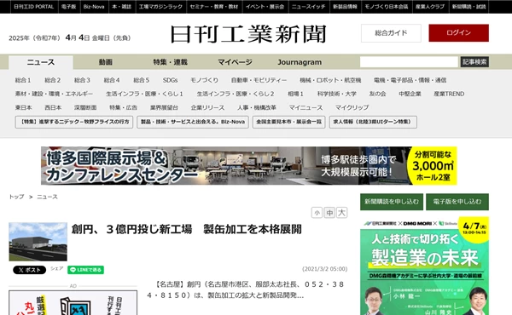The width and height of the screenshot is (512, 315).
Task: Open 新製品情報 in the top bar
Action: tap(345, 7)
